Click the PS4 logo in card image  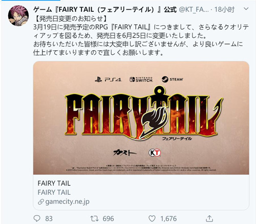pos(108,79)
